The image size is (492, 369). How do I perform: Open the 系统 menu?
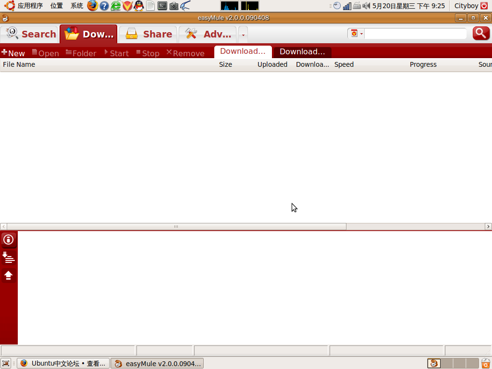[76, 6]
